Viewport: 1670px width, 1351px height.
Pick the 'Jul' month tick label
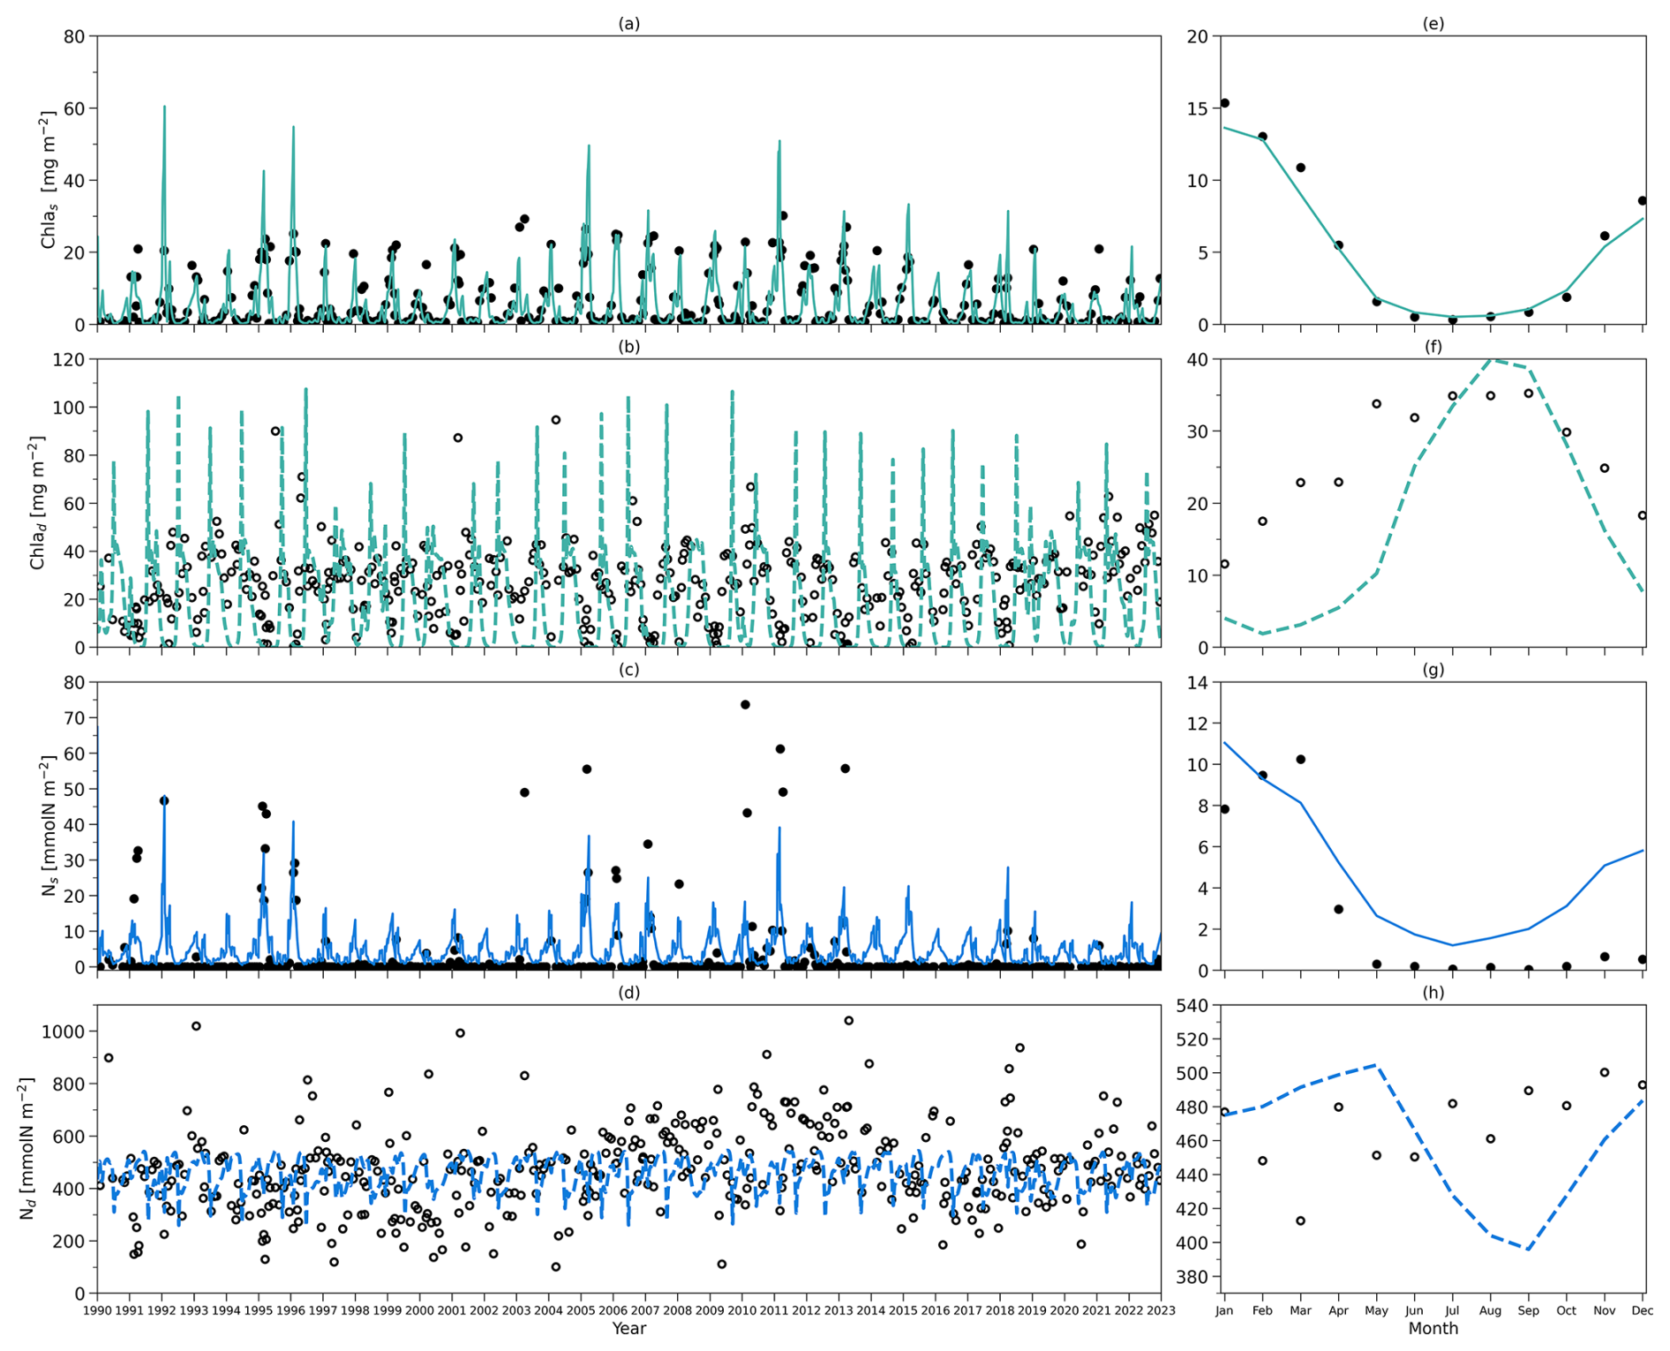[1452, 1310]
